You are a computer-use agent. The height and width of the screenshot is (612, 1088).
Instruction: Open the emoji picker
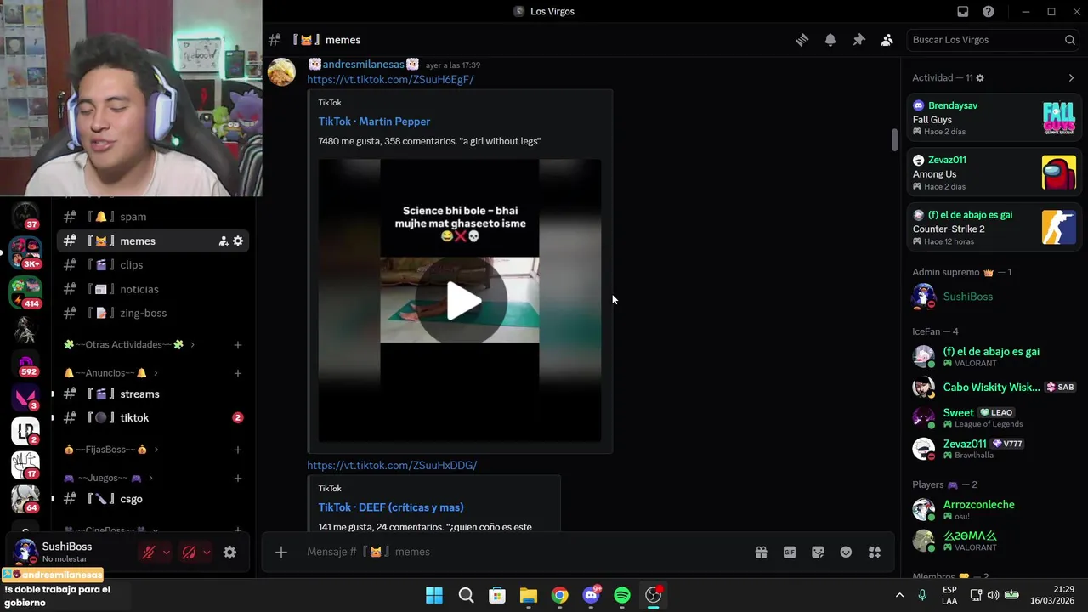pyautogui.click(x=846, y=552)
